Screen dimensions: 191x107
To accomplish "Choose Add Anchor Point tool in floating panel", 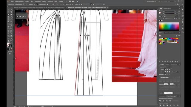I will pyautogui.click(x=20, y=17).
